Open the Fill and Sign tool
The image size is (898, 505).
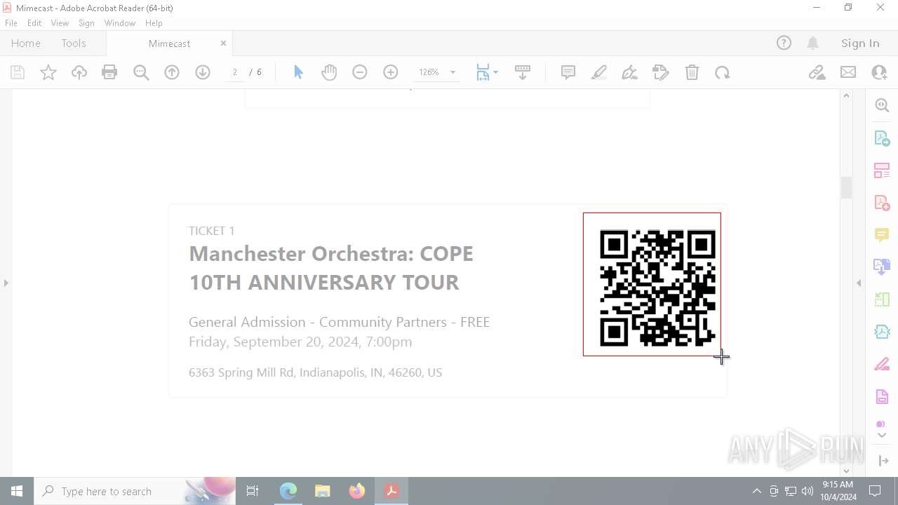tap(661, 72)
